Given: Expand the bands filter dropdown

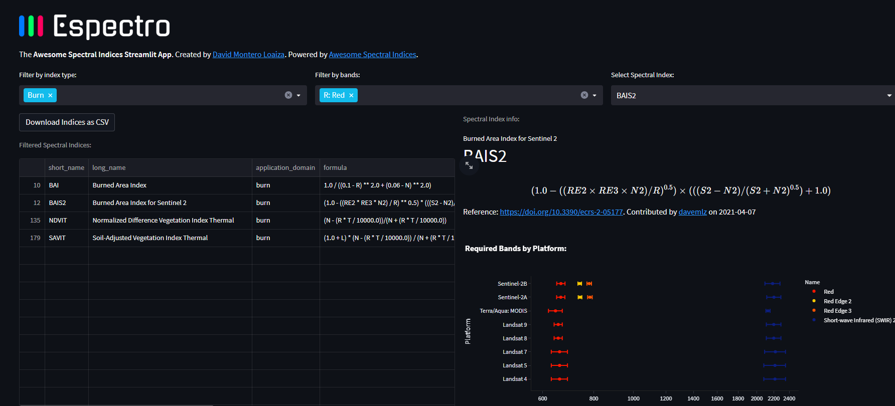Looking at the screenshot, I should tap(594, 95).
